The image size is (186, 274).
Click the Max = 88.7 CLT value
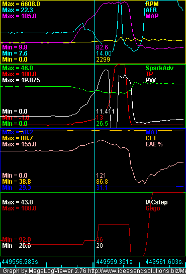(18, 138)
